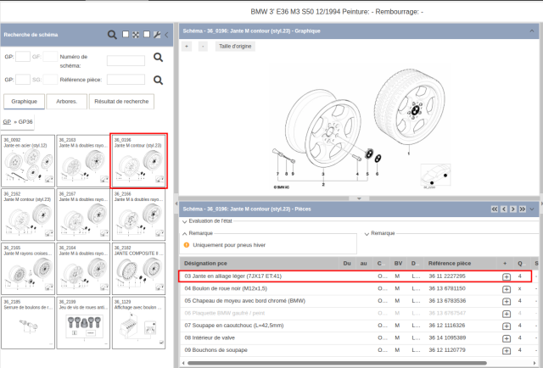Search by Référence pièce magnifier

point(159,80)
